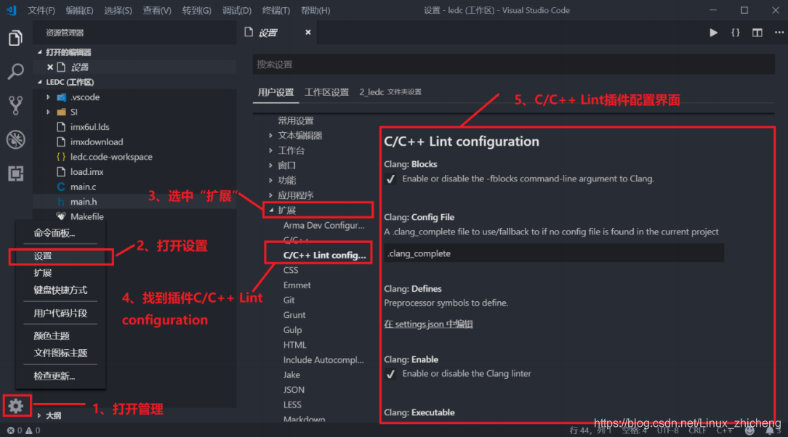Open the Search view in activity bar
788x437 pixels.
[15, 72]
